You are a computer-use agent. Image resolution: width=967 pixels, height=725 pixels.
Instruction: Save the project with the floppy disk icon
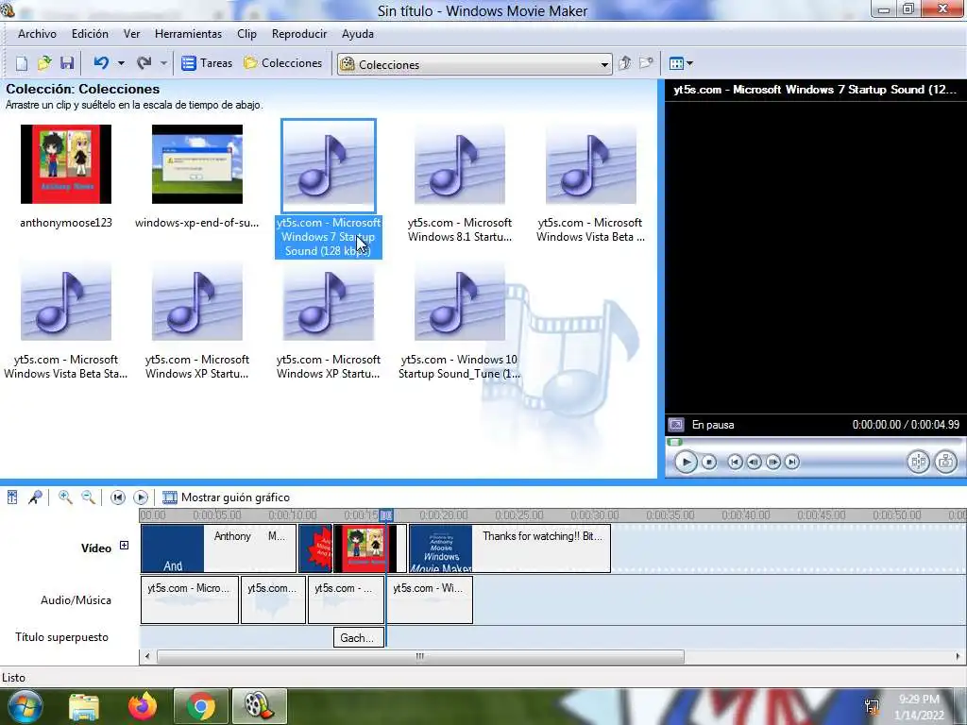coord(67,63)
